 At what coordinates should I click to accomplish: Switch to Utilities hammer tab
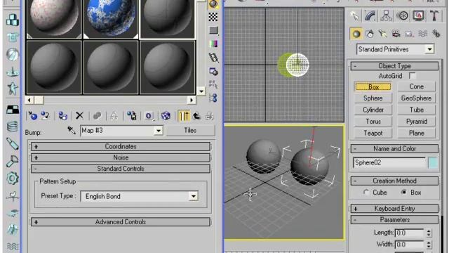(x=434, y=15)
